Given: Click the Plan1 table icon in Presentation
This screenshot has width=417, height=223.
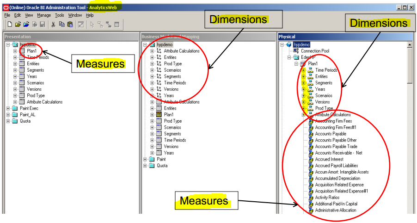Looking at the screenshot, I should pos(22,51).
